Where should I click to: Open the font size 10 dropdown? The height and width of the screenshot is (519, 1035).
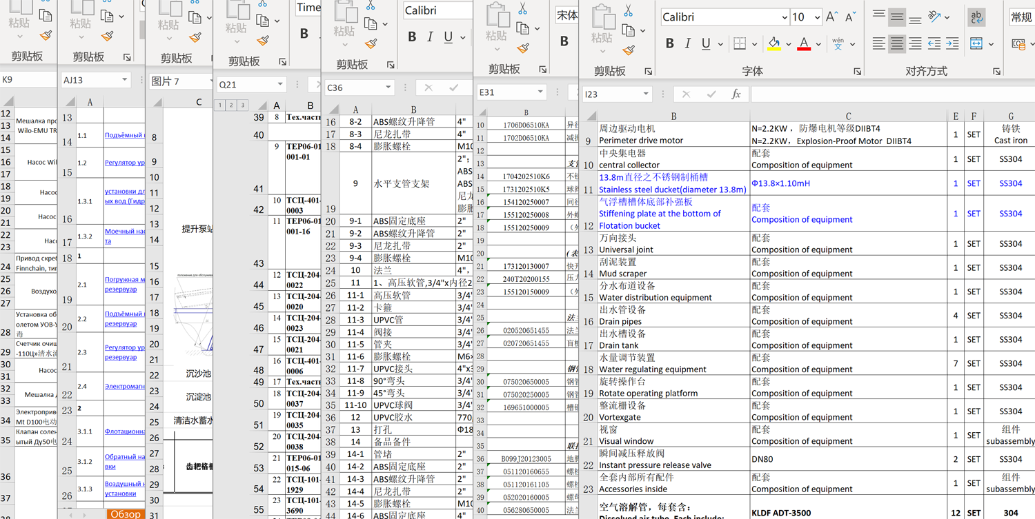(817, 17)
